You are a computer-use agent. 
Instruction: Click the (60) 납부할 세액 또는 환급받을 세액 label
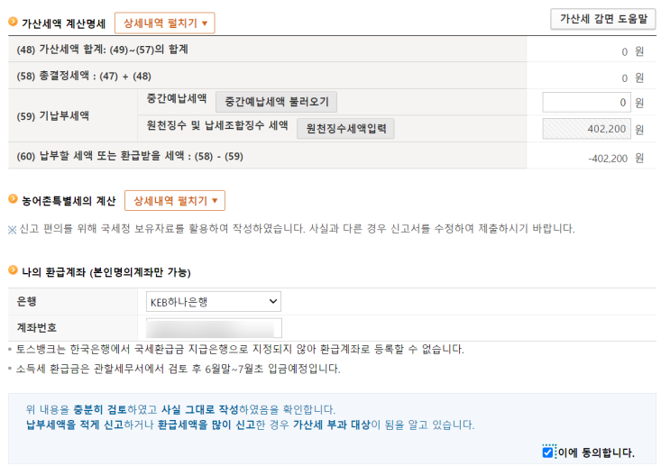coord(131,156)
